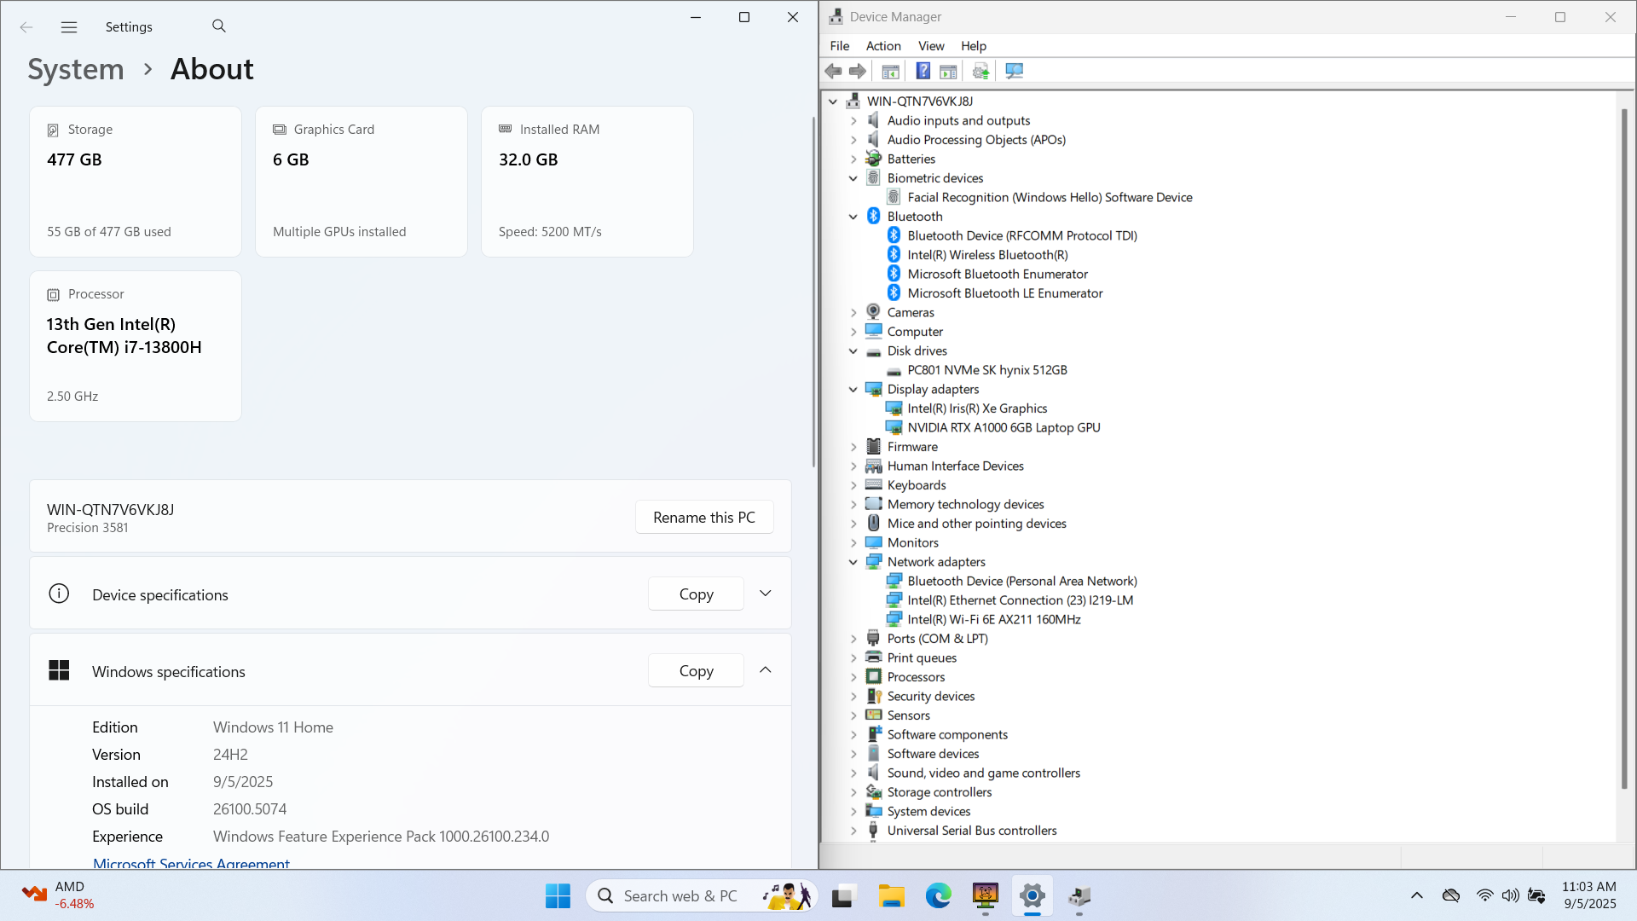Open the View menu in Device Manager

click(x=930, y=46)
